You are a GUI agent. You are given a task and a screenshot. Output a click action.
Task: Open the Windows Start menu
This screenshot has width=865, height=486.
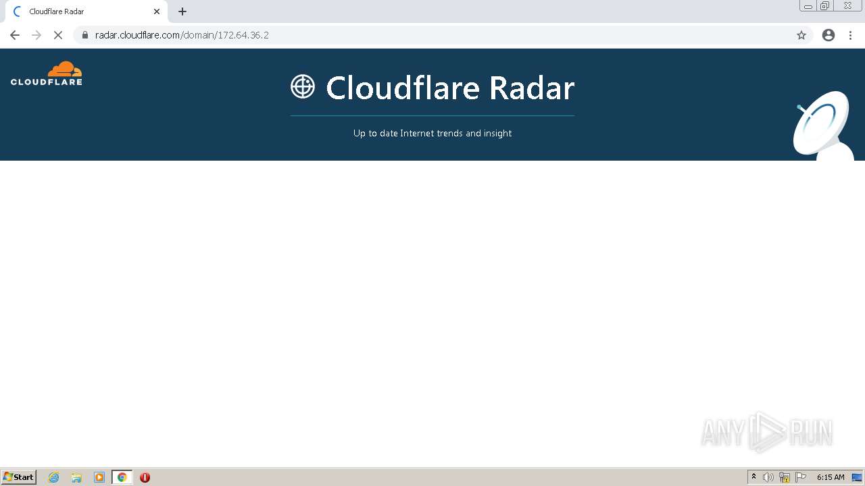(x=19, y=477)
